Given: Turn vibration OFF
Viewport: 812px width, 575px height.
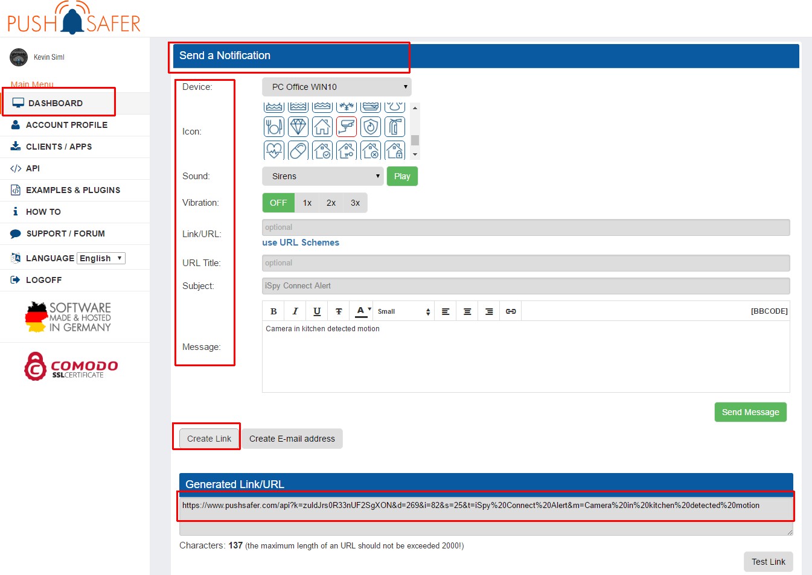Looking at the screenshot, I should coord(278,203).
